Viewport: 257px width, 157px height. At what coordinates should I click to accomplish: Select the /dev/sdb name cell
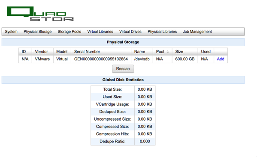(x=142, y=59)
